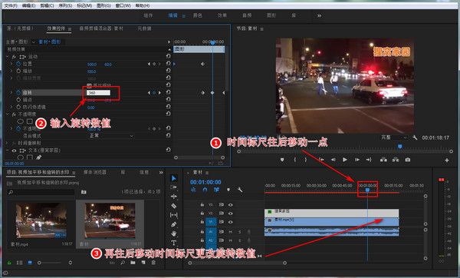Open Sequence menu
The height and width of the screenshot is (278, 460).
65,5
